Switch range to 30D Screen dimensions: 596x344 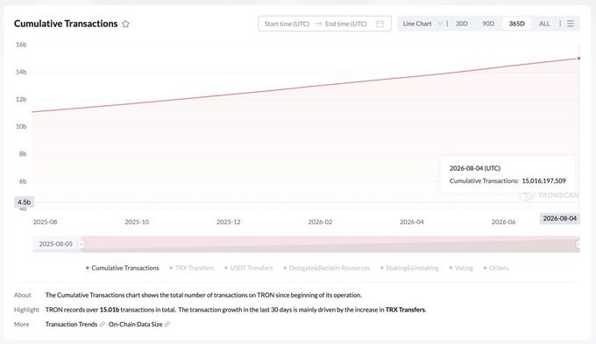tap(461, 24)
